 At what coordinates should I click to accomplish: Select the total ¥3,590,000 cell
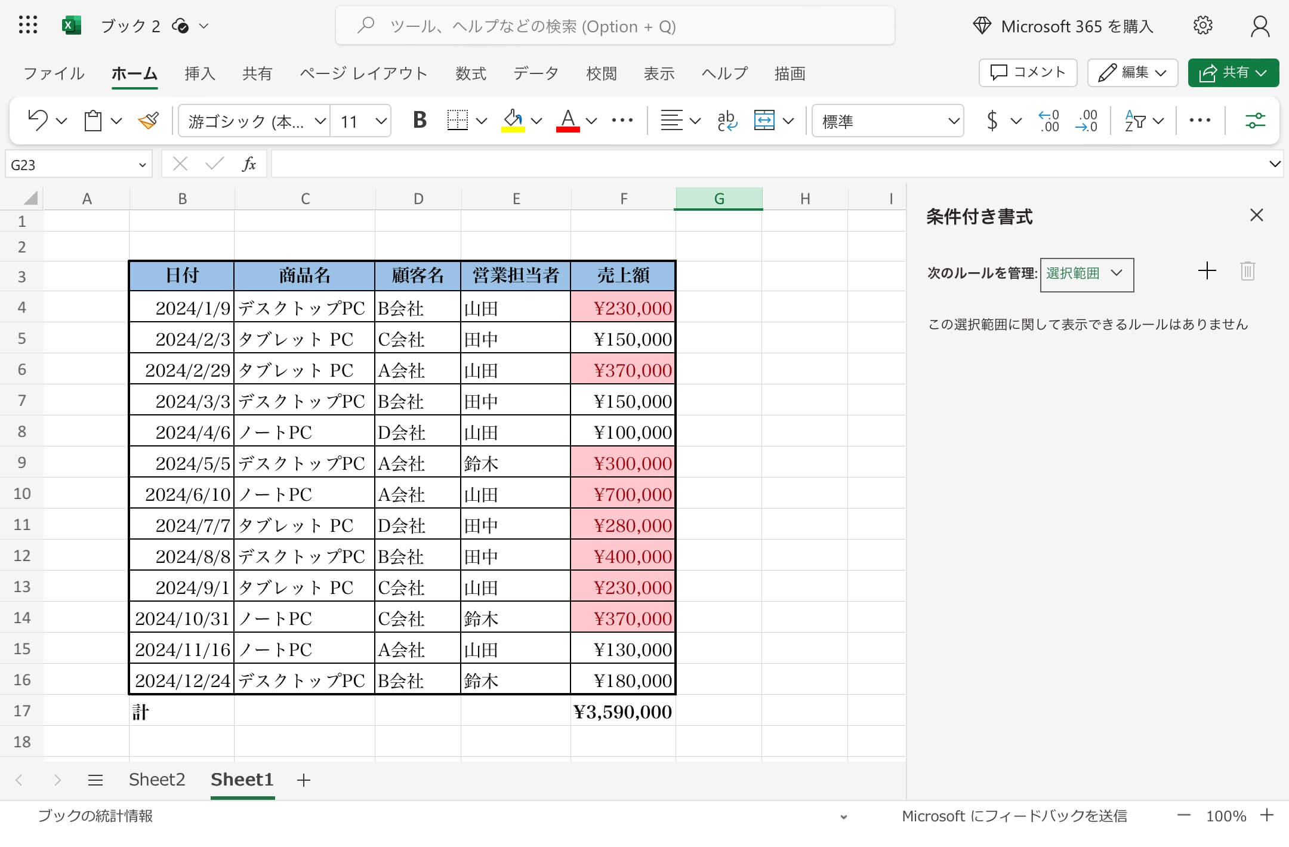tap(623, 710)
